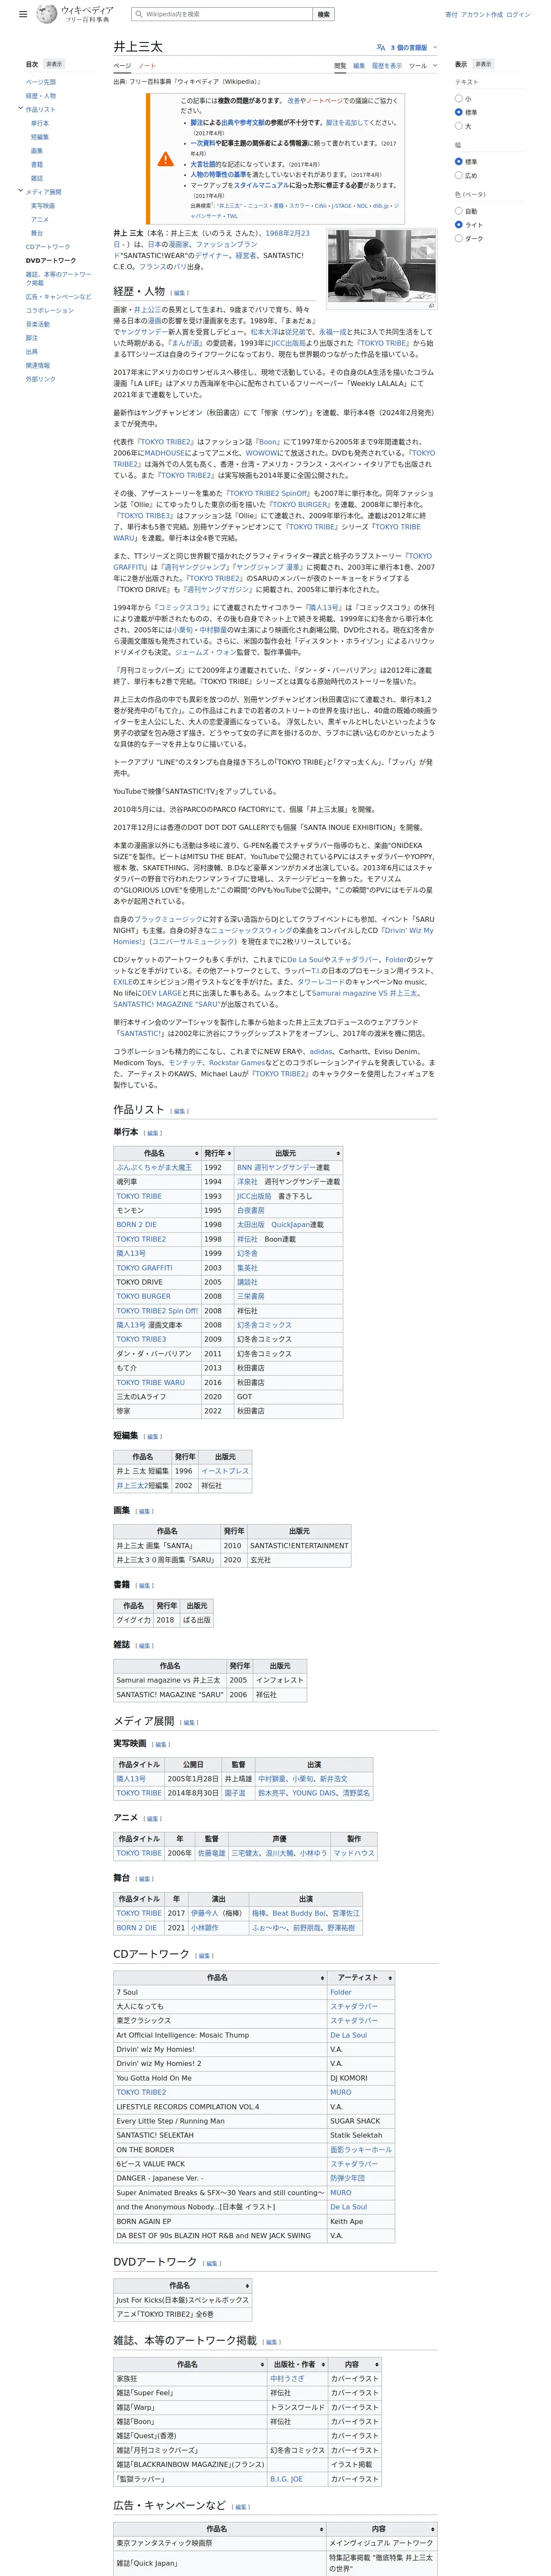This screenshot has width=551, height=2576.
Task: Switch to the ページ tab
Action: click(122, 66)
